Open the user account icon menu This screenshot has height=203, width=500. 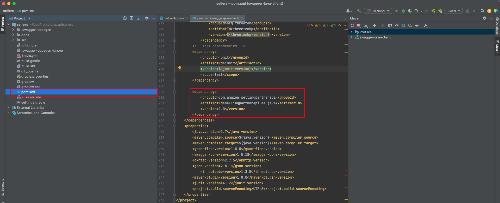[x=349, y=11]
